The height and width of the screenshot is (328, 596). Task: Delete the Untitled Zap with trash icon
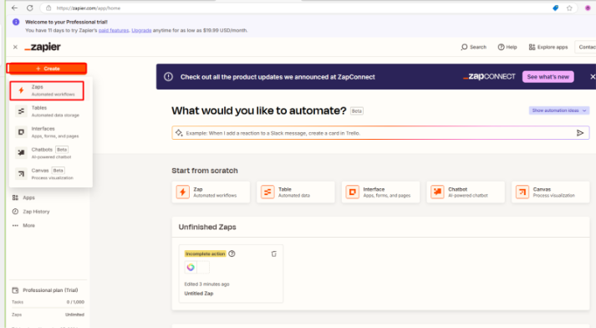point(273,254)
